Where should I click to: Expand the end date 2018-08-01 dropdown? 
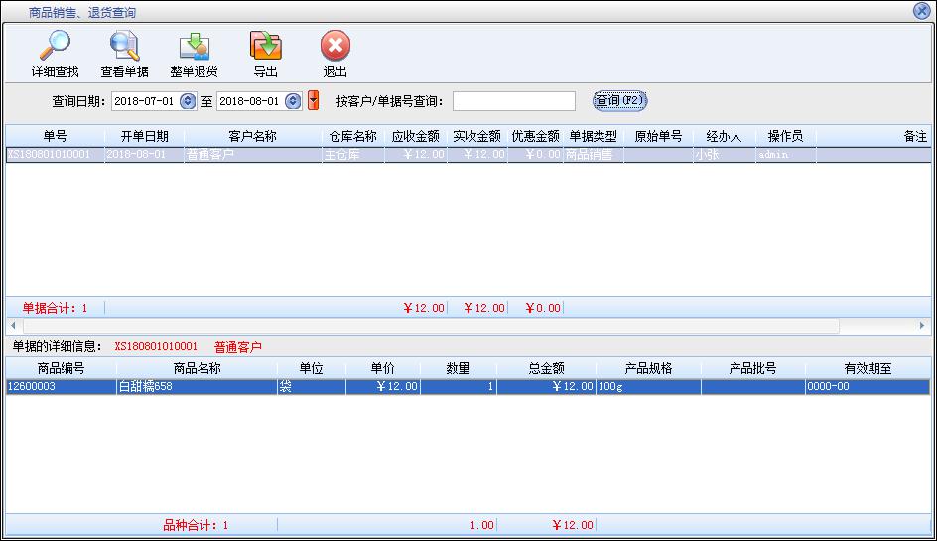(x=293, y=101)
